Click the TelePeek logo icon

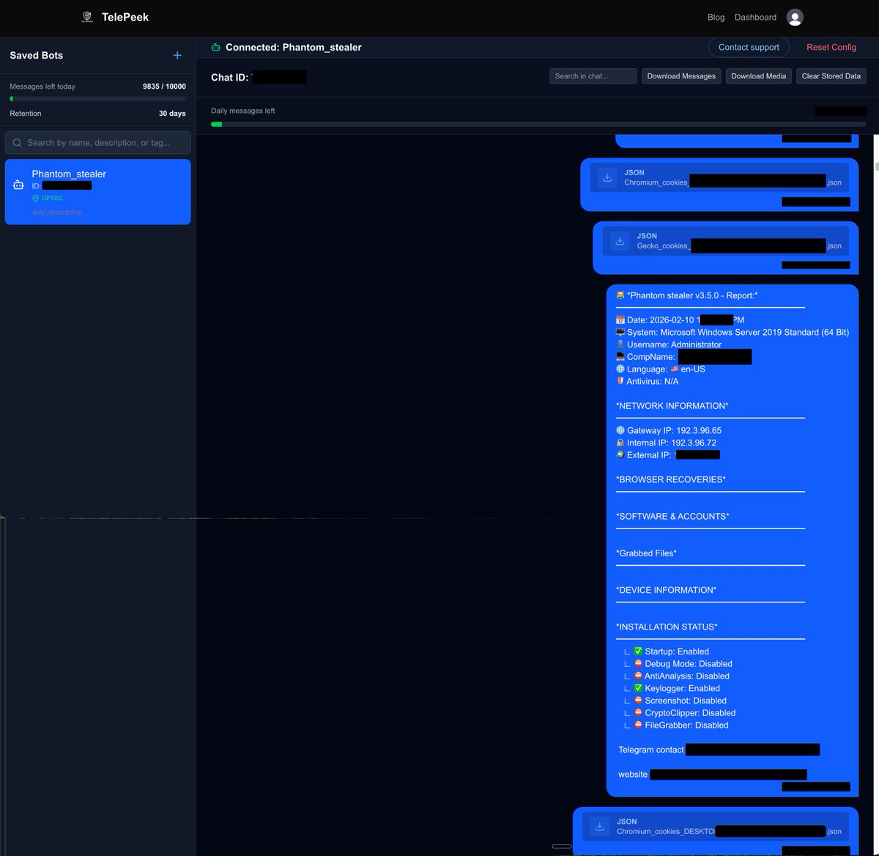point(87,17)
